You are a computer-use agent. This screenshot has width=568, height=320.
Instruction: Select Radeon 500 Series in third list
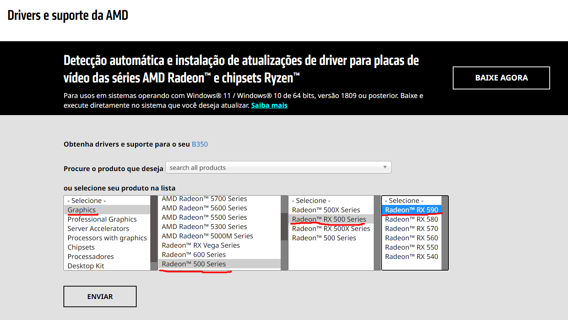tap(331, 238)
